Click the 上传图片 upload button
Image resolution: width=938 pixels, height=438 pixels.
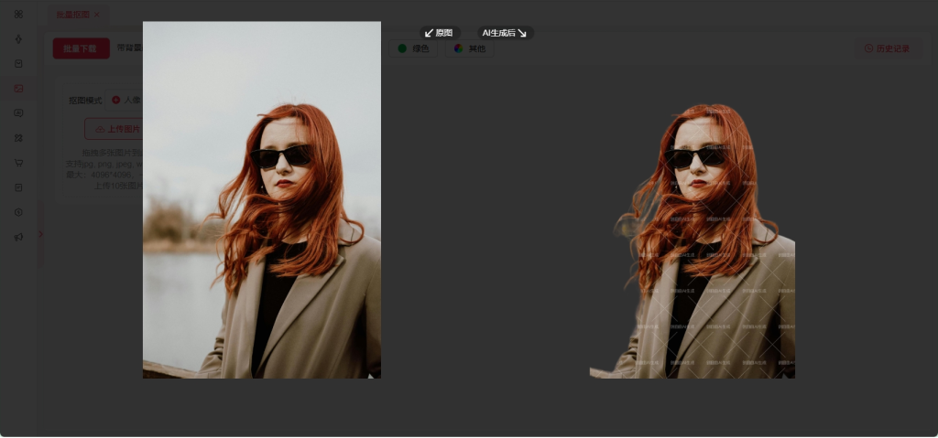[x=114, y=129]
